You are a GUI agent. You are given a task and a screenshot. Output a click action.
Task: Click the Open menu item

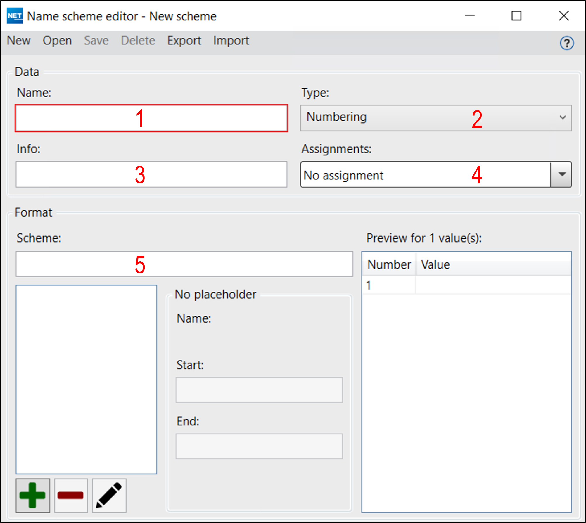pos(57,40)
